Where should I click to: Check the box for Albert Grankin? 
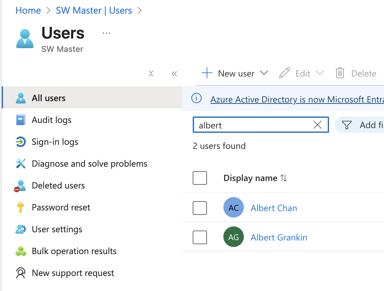point(200,237)
